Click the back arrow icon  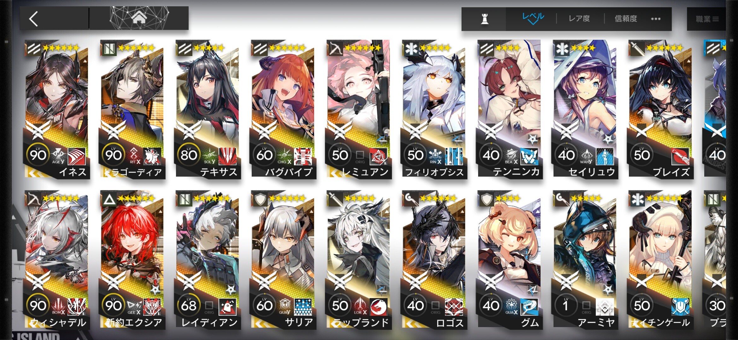click(x=34, y=19)
